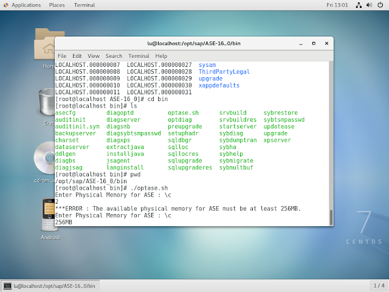Click the 'preupgrade' file name
Image resolution: width=389 pixels, height=292 pixels.
[x=185, y=127]
